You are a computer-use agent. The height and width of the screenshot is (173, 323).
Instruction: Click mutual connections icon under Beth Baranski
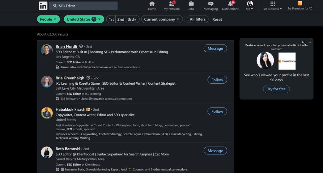[57, 169]
